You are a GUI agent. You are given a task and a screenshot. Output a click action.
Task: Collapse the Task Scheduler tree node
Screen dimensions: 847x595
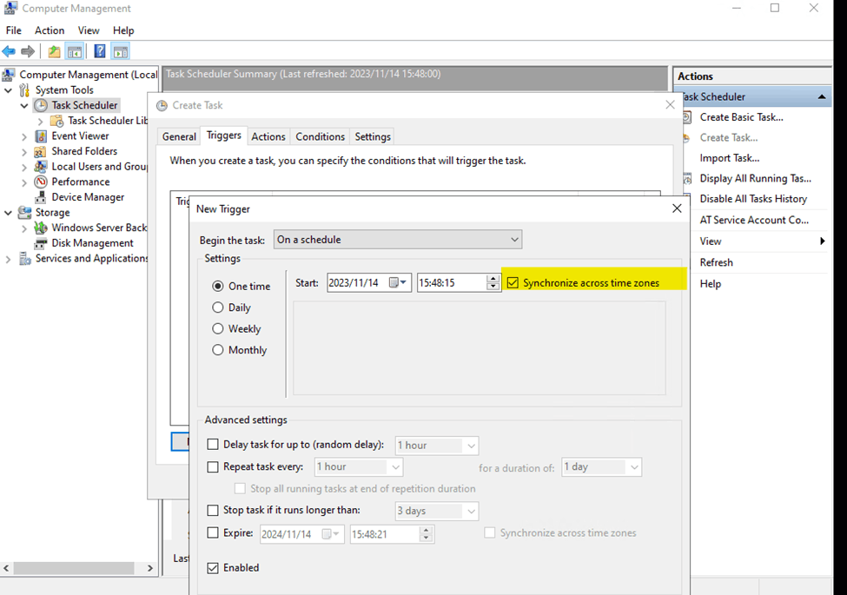(24, 106)
